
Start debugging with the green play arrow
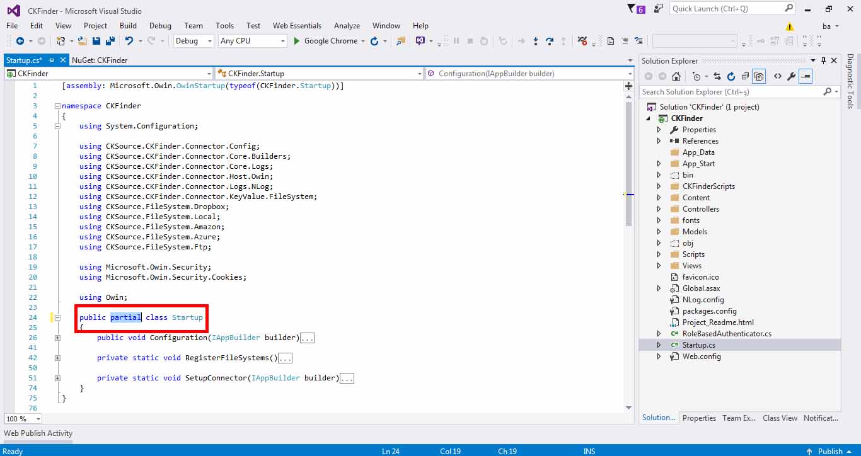pos(298,41)
